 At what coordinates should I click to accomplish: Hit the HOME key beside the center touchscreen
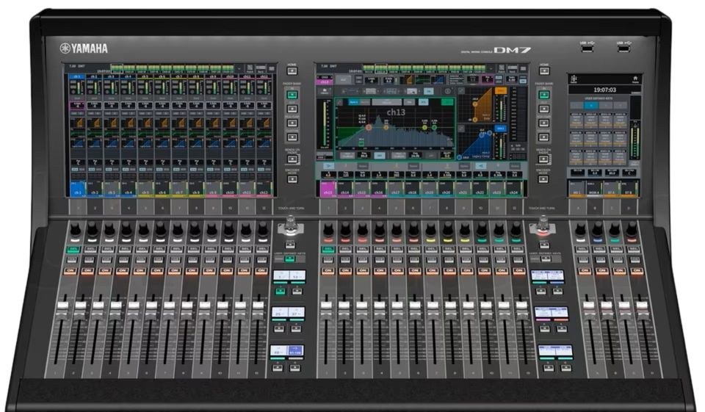click(x=544, y=71)
